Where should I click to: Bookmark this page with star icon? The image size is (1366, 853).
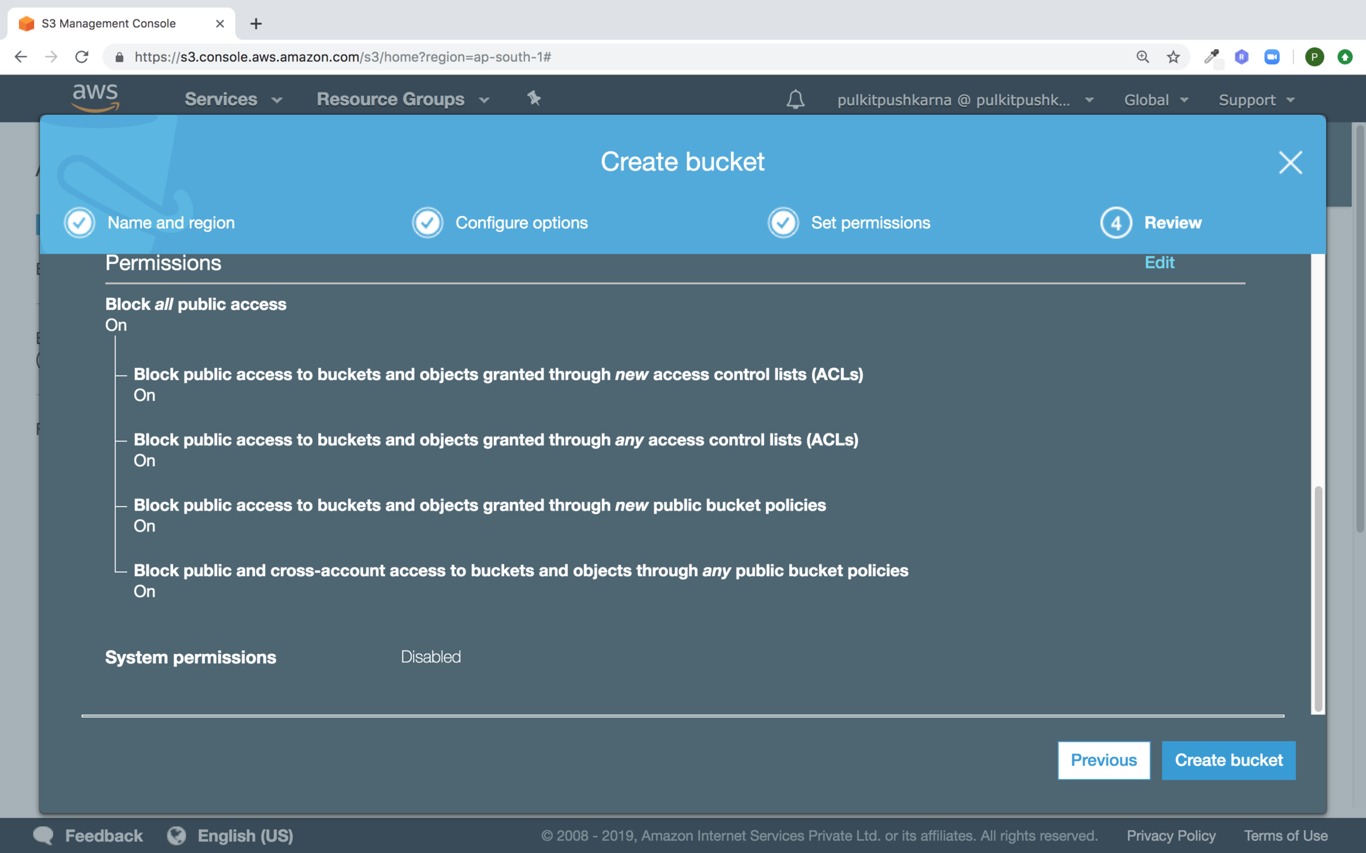point(1173,57)
